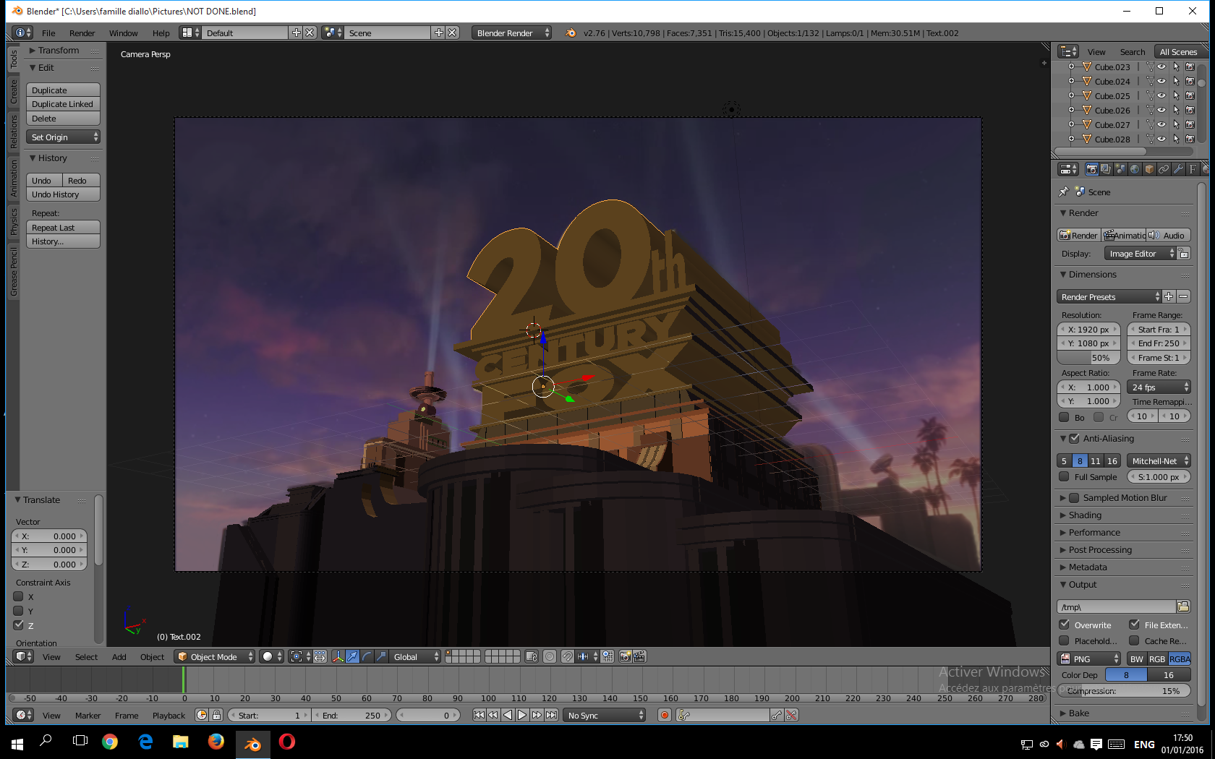Screen dimensions: 1215x759
Task: Toggle visibility eye for Cube.023
Action: click(1161, 67)
